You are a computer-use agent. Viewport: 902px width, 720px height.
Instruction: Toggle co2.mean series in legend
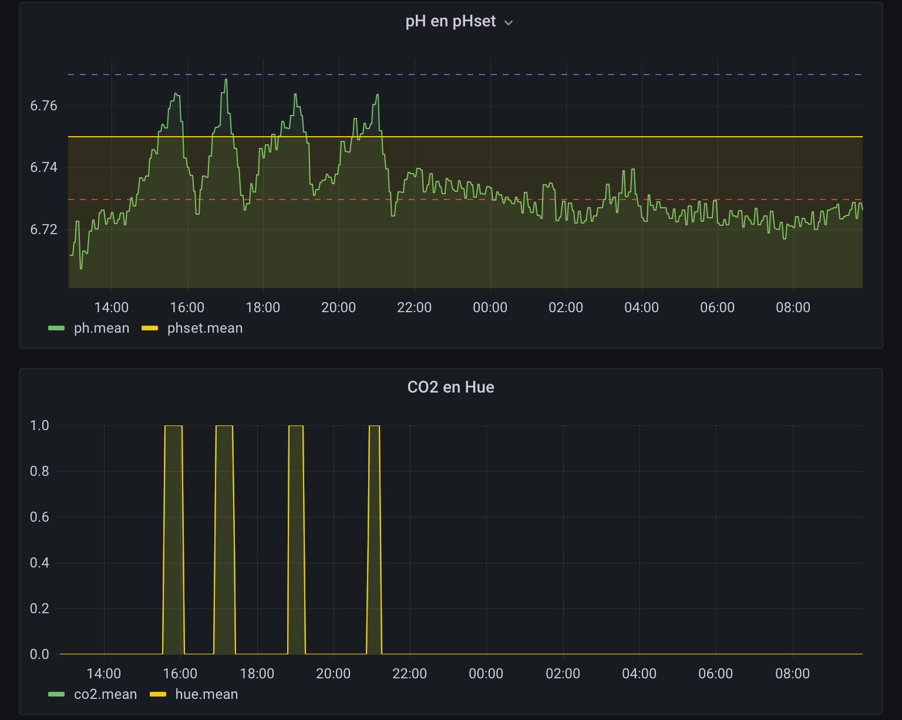(x=106, y=694)
